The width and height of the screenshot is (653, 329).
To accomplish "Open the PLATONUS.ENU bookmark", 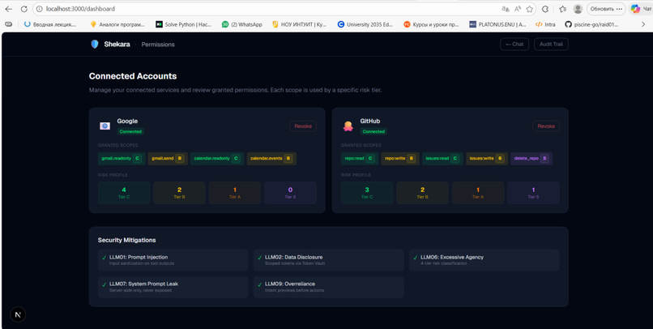I will (x=497, y=24).
